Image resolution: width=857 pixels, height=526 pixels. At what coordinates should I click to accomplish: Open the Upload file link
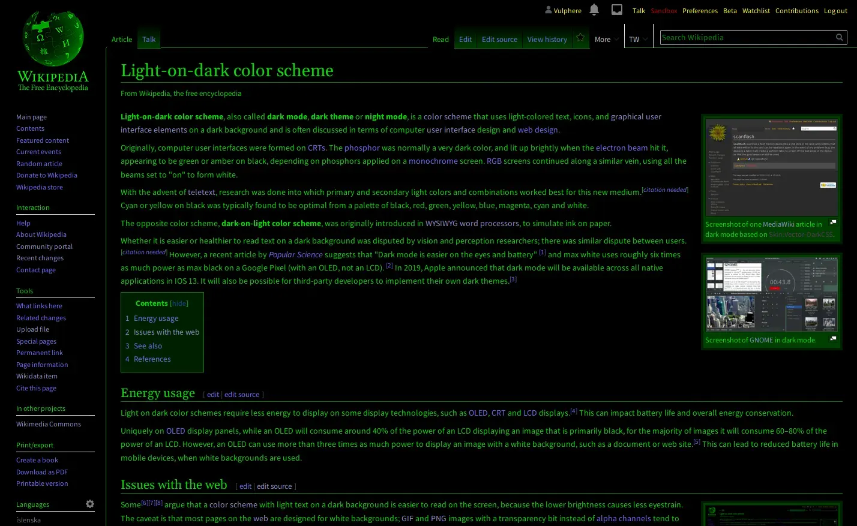point(32,329)
